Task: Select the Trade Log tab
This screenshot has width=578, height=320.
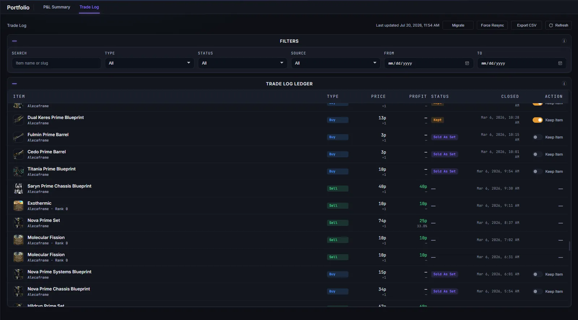Action: pos(89,7)
